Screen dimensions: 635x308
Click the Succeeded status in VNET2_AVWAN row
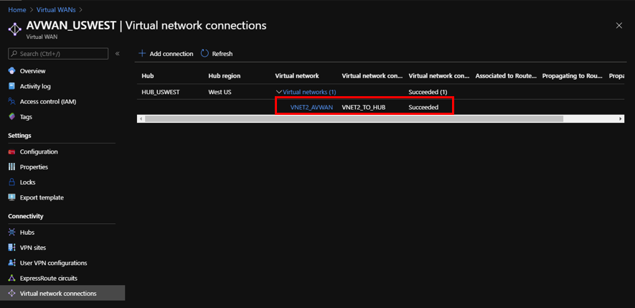click(x=423, y=108)
